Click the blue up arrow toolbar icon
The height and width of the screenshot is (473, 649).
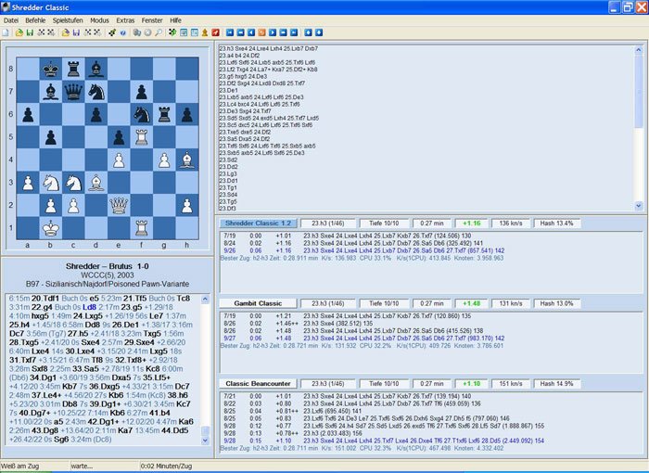pyautogui.click(x=308, y=32)
